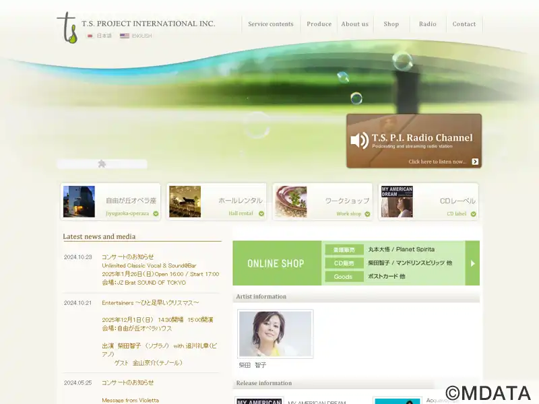Click green check icon on CD label card
Screen dimensions: 539x404
pos(474,214)
